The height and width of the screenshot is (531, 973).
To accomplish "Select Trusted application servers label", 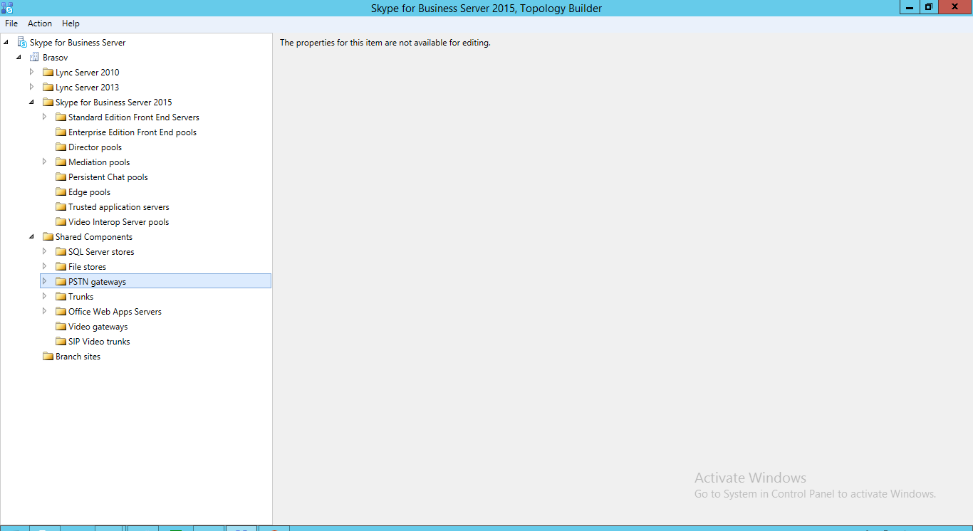I will tap(119, 207).
